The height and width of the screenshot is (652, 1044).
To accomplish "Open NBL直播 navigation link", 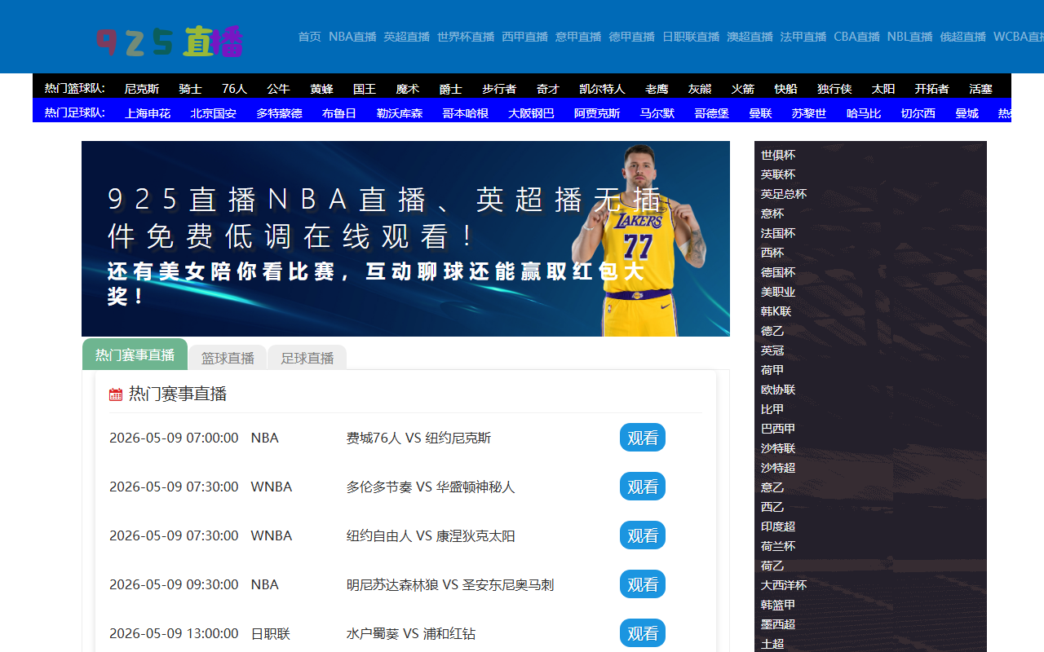I will click(x=909, y=37).
